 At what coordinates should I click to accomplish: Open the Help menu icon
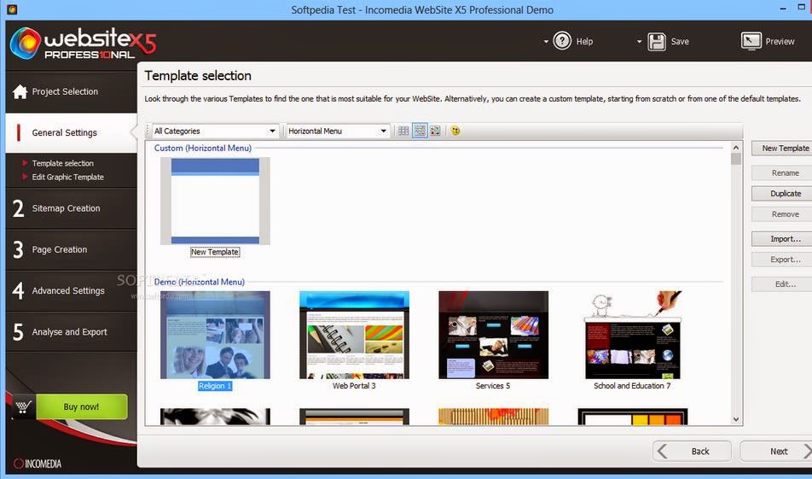tap(562, 41)
